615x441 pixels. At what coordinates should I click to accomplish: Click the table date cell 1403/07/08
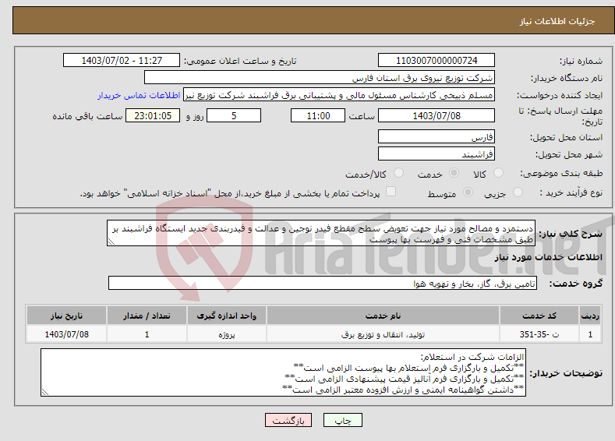pos(66,334)
